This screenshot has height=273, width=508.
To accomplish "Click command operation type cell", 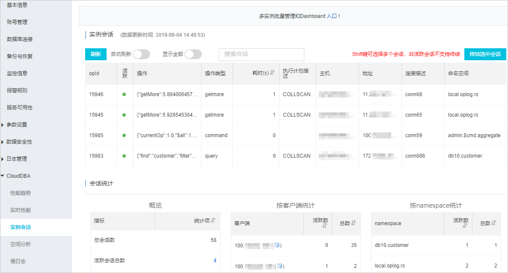I will pos(216,135).
